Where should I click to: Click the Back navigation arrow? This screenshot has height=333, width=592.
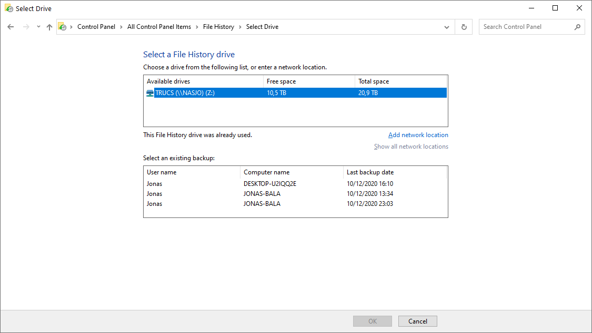[x=11, y=27]
